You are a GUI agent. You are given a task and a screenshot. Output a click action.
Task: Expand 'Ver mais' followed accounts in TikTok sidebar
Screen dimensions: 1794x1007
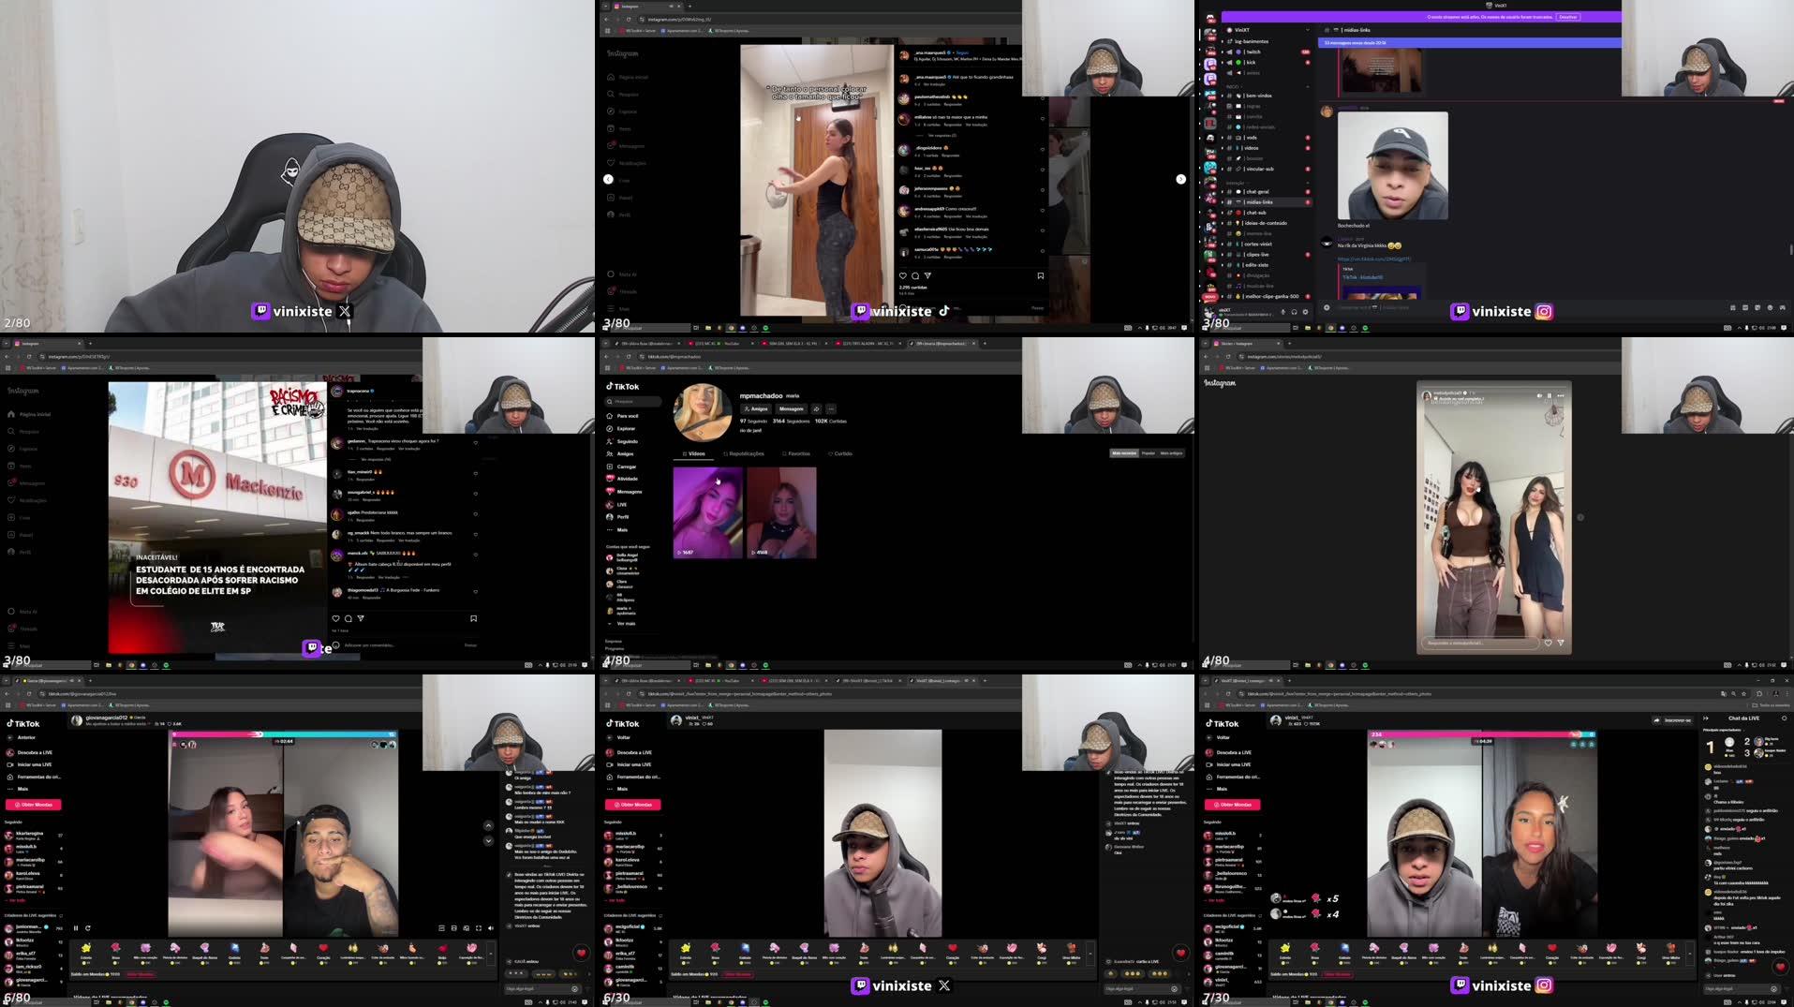pyautogui.click(x=622, y=623)
